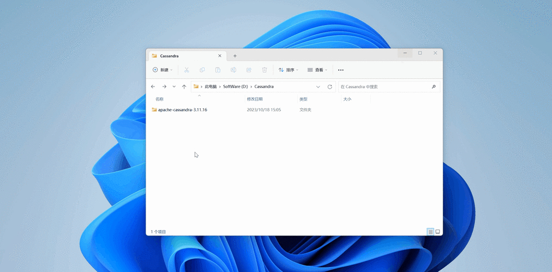Click SoftWare (D:) in the address path
552x272 pixels.
click(236, 86)
